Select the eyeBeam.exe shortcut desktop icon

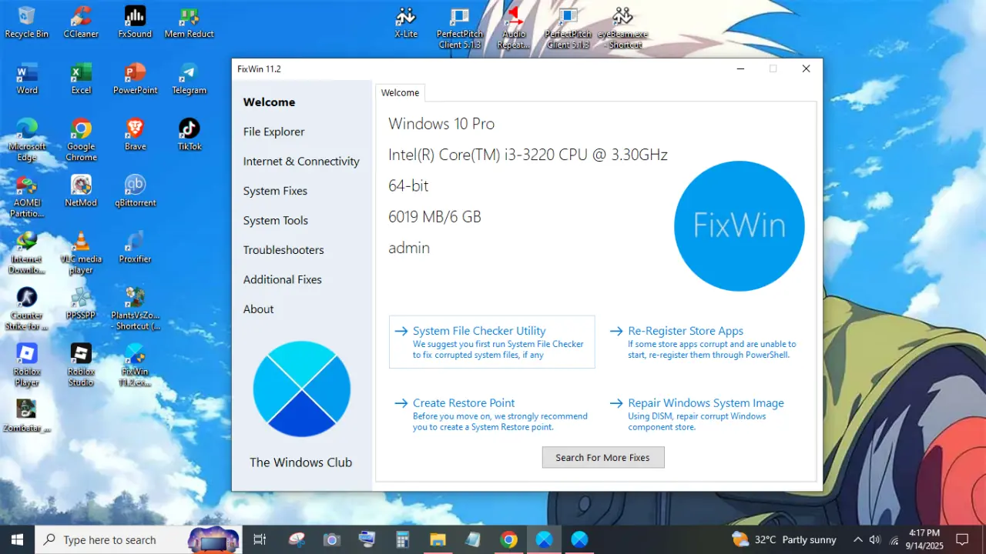click(x=622, y=28)
